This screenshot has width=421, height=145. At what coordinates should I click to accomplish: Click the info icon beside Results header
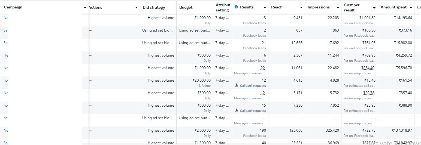[x=236, y=7]
